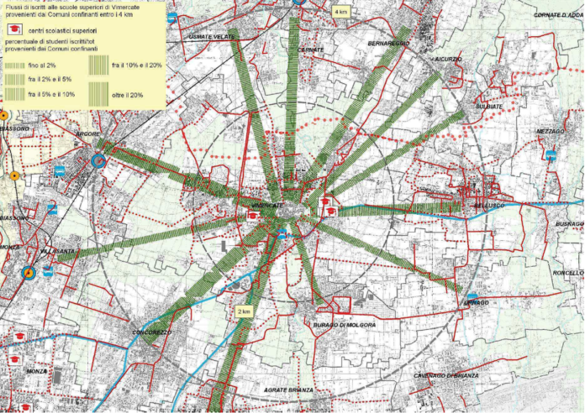585x413 pixels.
Task: Click the school marker west of Bellusco flow
Action: point(329,210)
